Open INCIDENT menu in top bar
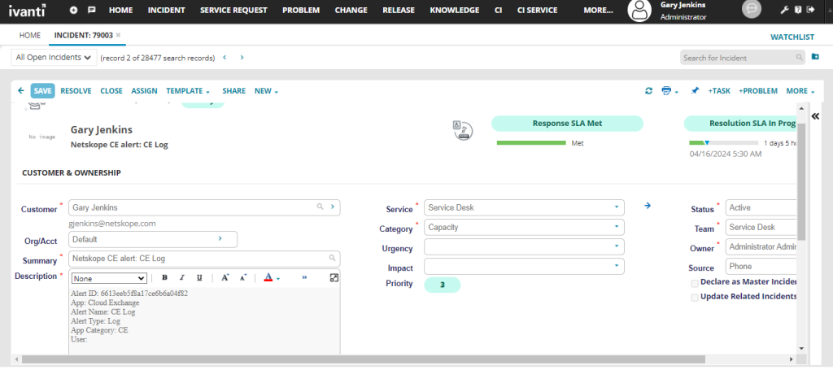Viewport: 833px width, 370px height. (166, 10)
